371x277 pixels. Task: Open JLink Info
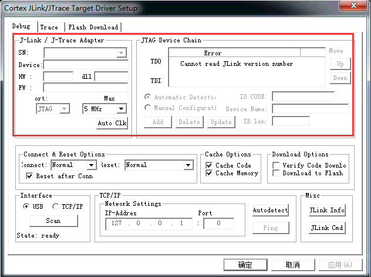(x=327, y=210)
